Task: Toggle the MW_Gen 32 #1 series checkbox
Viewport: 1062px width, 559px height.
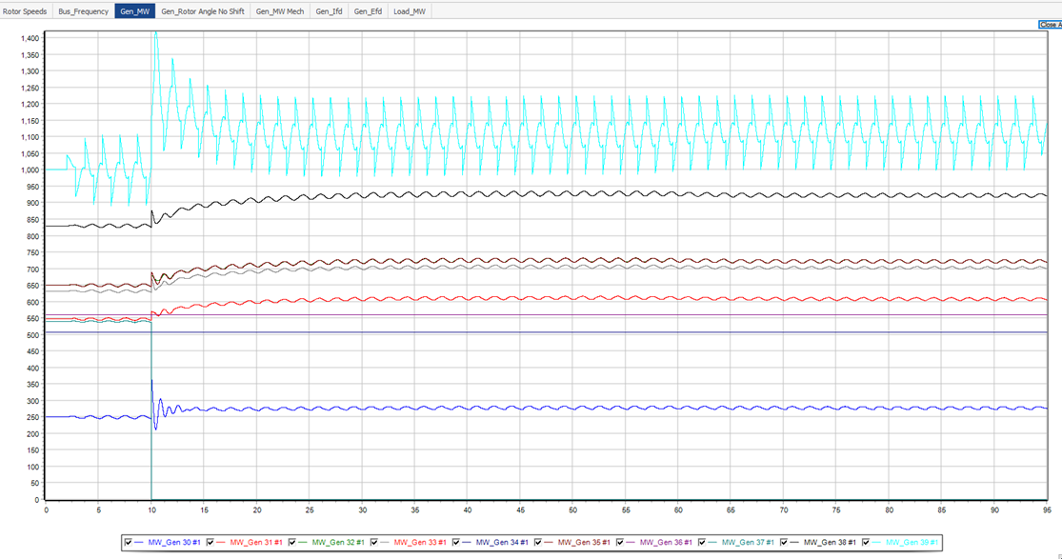Action: point(291,542)
